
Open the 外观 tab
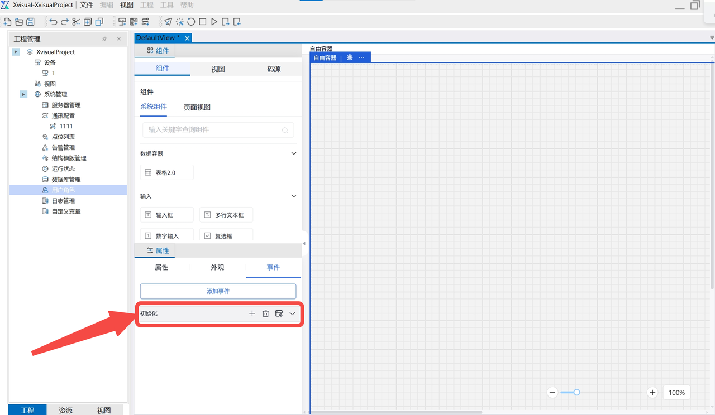[217, 267]
